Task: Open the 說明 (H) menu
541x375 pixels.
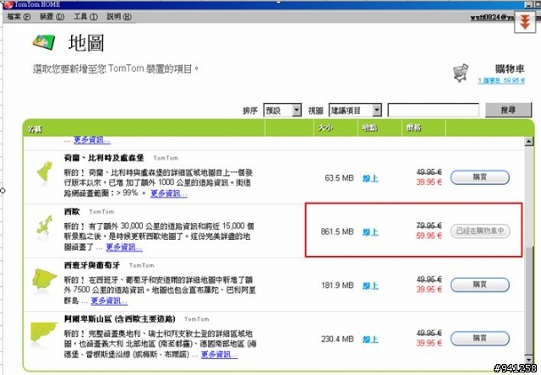Action: tap(118, 16)
